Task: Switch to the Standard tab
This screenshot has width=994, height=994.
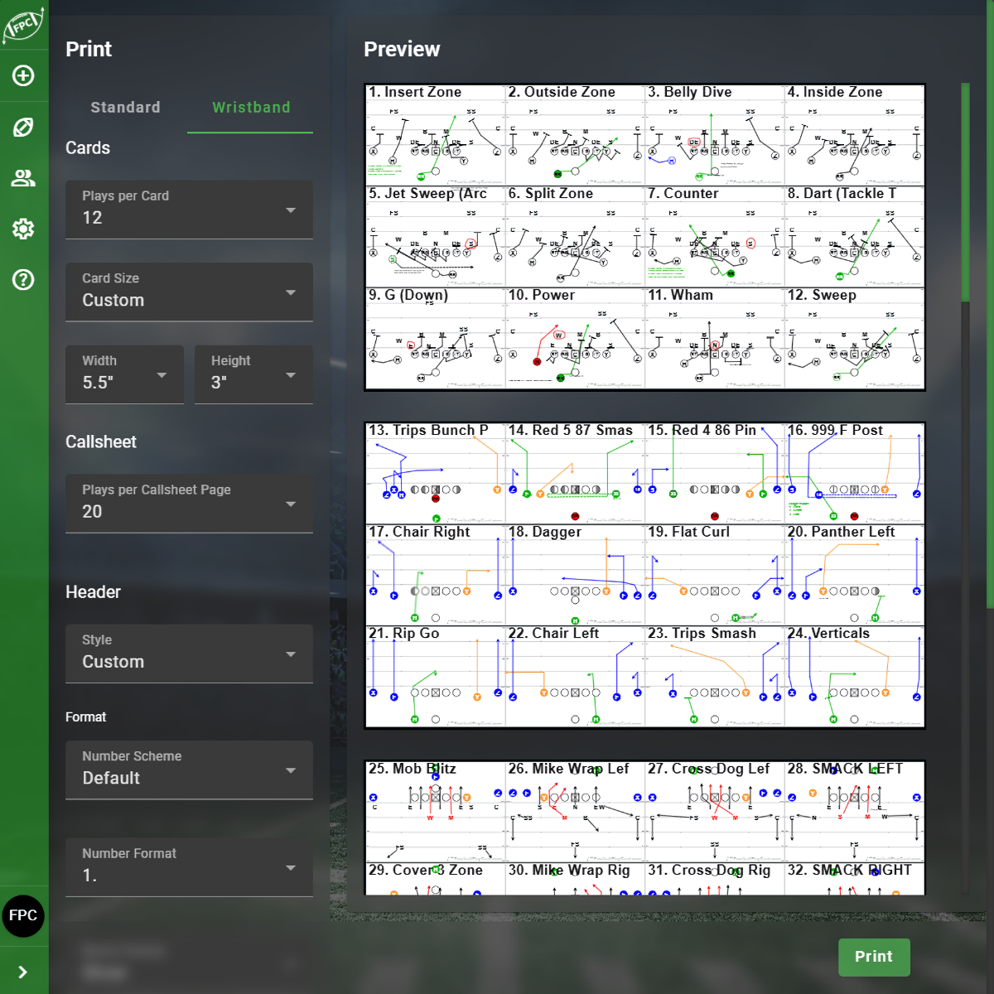Action: pos(125,108)
